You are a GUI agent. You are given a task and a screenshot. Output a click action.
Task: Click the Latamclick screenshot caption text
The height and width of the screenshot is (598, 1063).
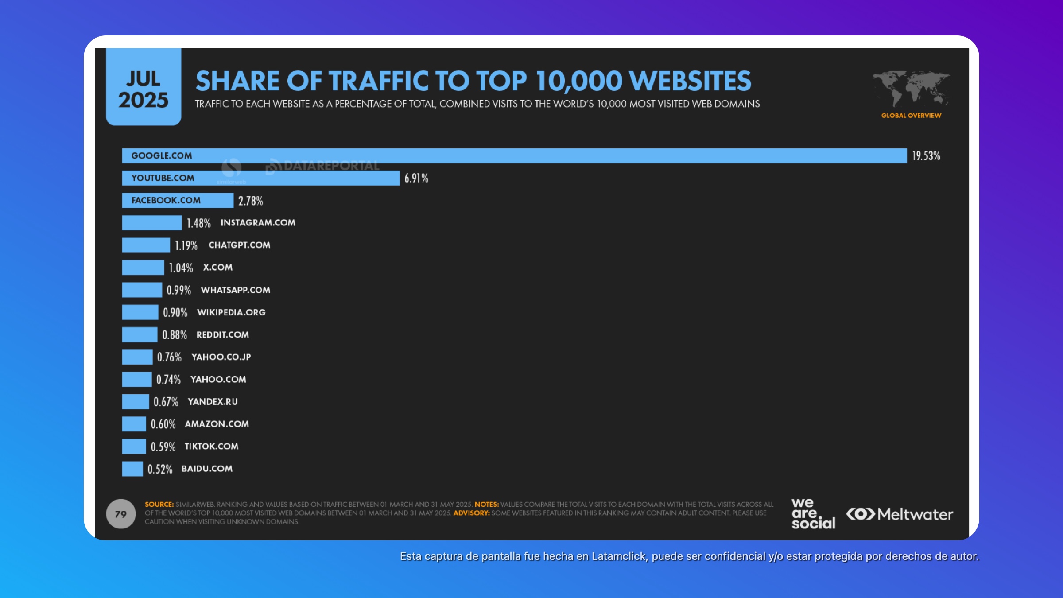[689, 556]
